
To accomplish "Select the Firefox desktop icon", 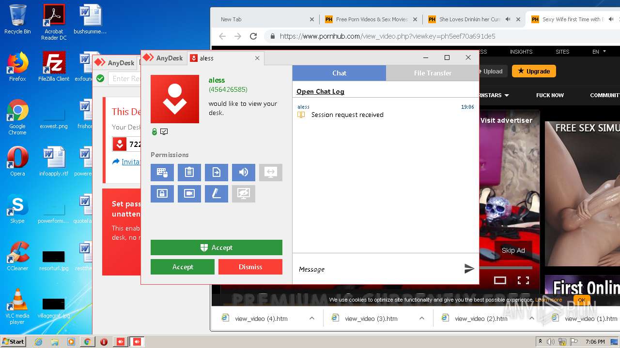I will (x=17, y=67).
